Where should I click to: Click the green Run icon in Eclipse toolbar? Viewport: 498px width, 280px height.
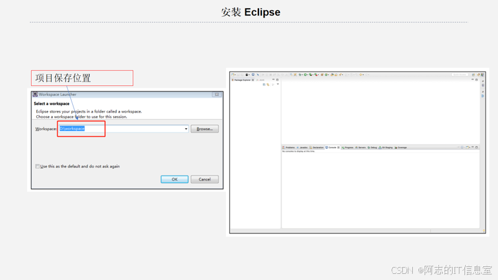pos(305,75)
